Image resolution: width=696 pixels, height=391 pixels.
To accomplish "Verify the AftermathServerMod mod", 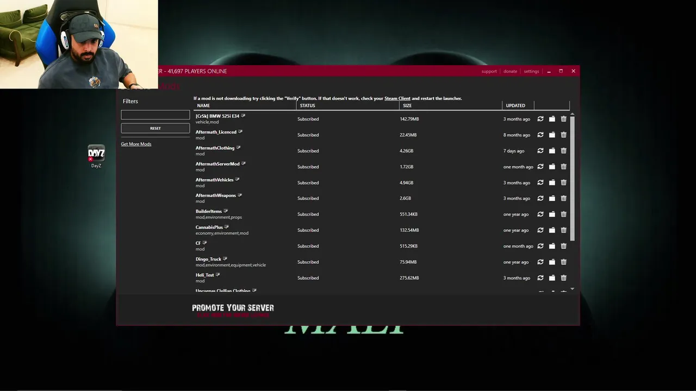I will coord(540,167).
